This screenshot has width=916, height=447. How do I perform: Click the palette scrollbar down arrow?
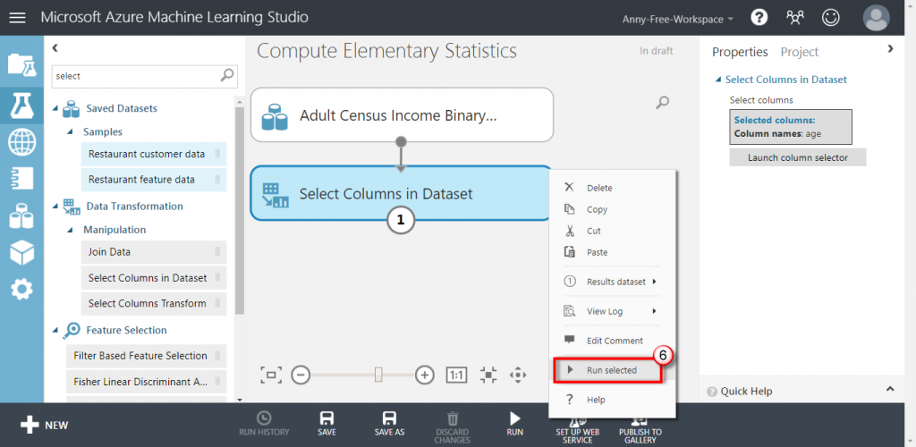coord(239,399)
